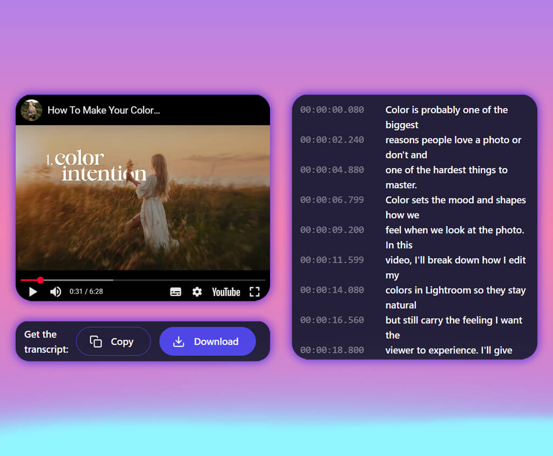Select timestamp 00:00:16.560
Screen dimensions: 553x456
[332, 320]
